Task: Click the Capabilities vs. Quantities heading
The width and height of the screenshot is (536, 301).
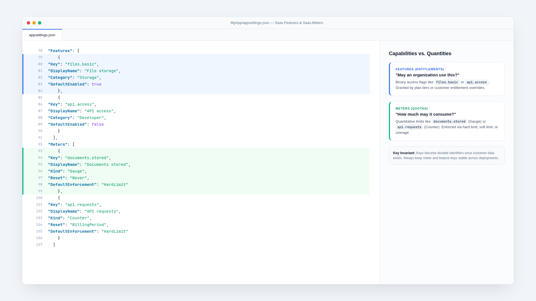Action: click(420, 54)
